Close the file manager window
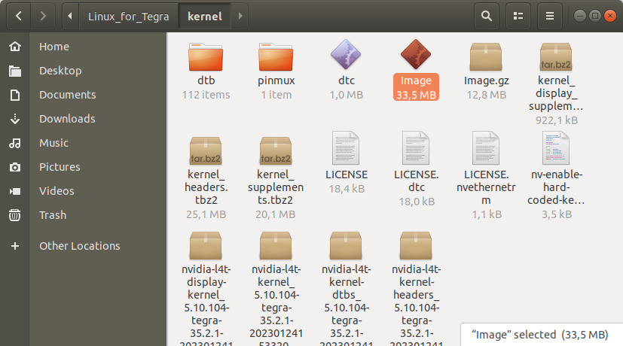This screenshot has width=623, height=346. click(609, 16)
